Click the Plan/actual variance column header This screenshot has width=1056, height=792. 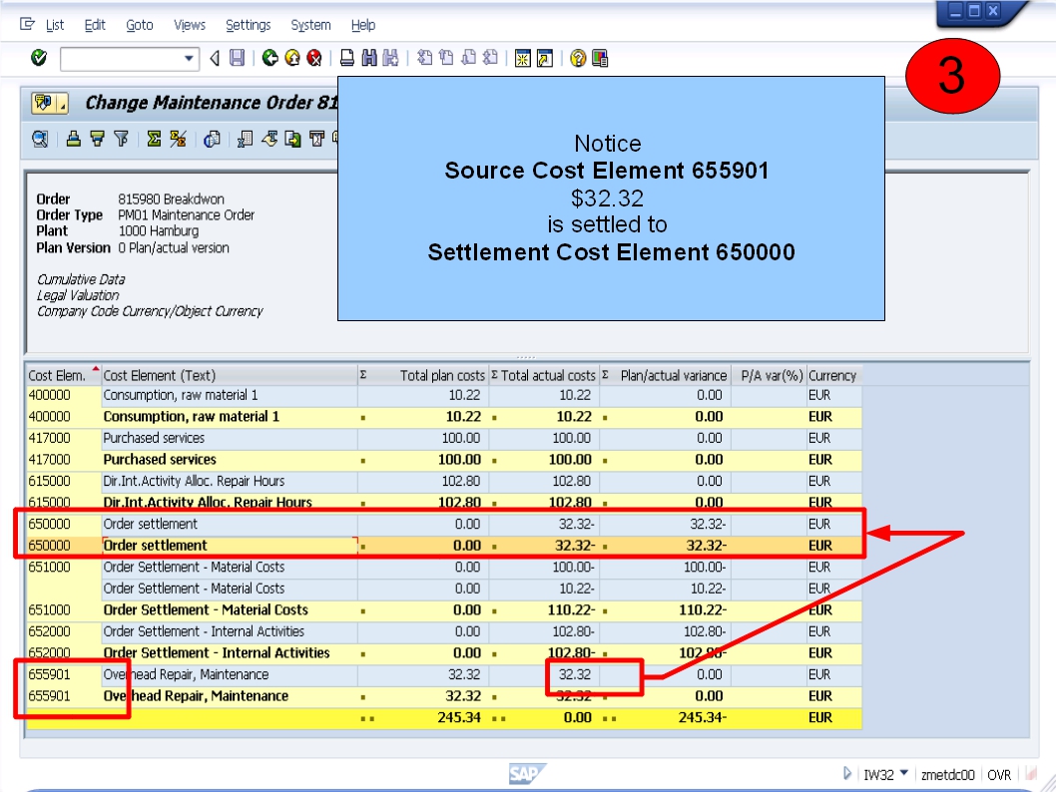coord(665,375)
